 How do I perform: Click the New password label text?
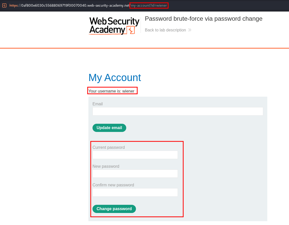click(x=106, y=166)
